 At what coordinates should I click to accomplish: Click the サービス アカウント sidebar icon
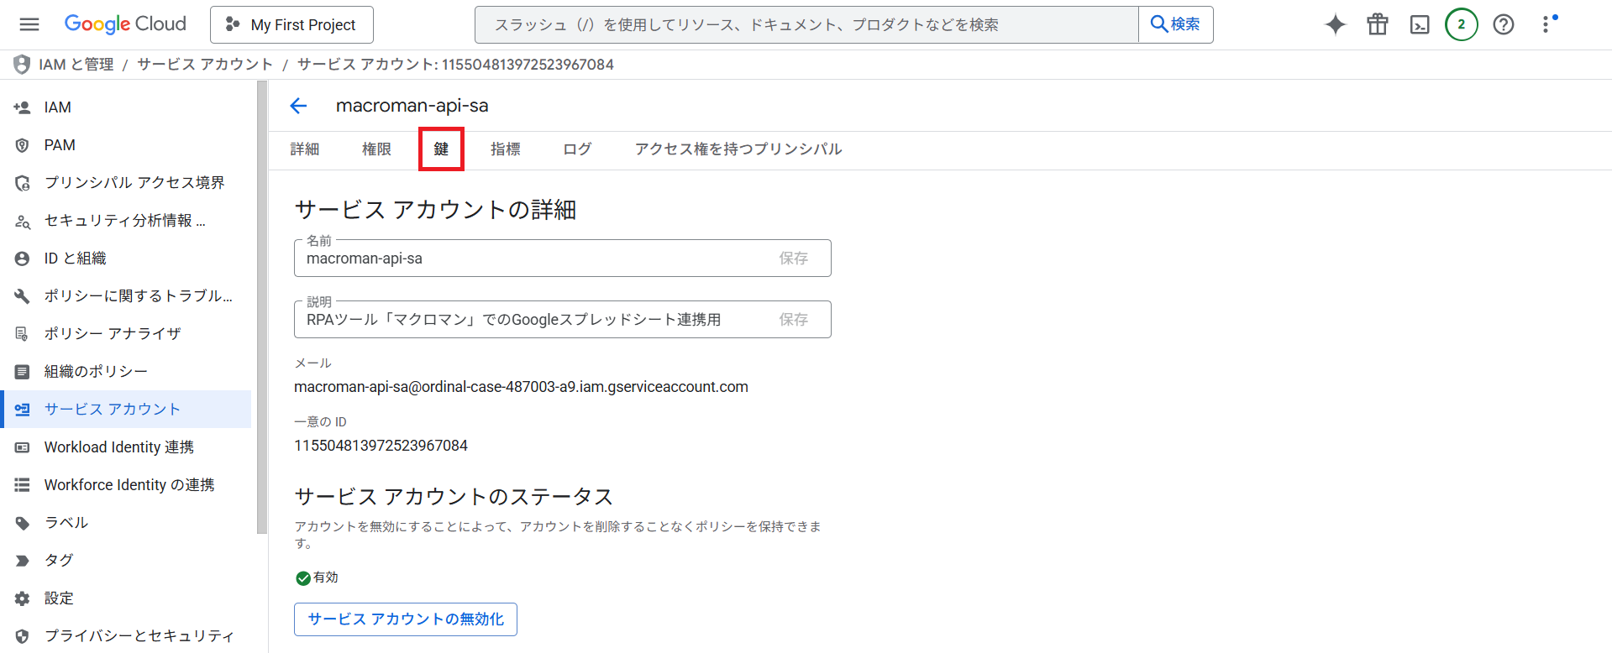click(23, 410)
